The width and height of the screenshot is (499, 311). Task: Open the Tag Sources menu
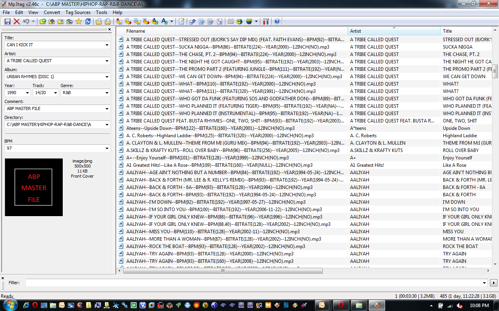point(78,12)
